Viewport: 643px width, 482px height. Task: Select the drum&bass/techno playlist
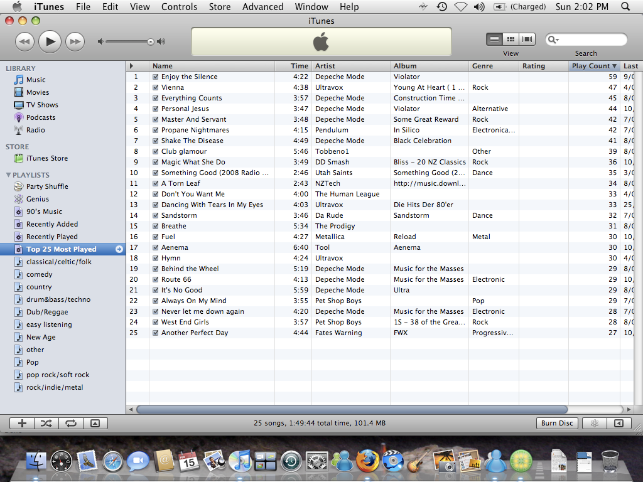[63, 299]
